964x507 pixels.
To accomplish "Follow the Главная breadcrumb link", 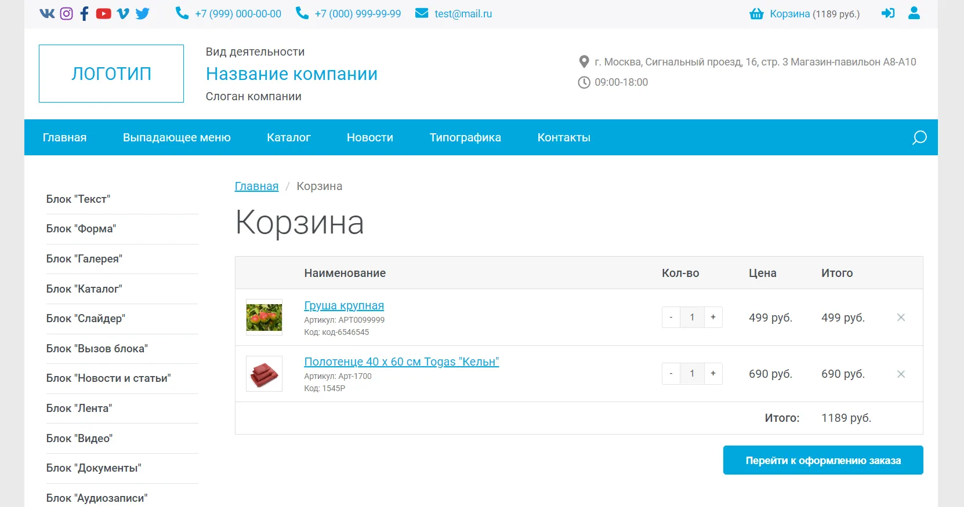I will tap(256, 186).
